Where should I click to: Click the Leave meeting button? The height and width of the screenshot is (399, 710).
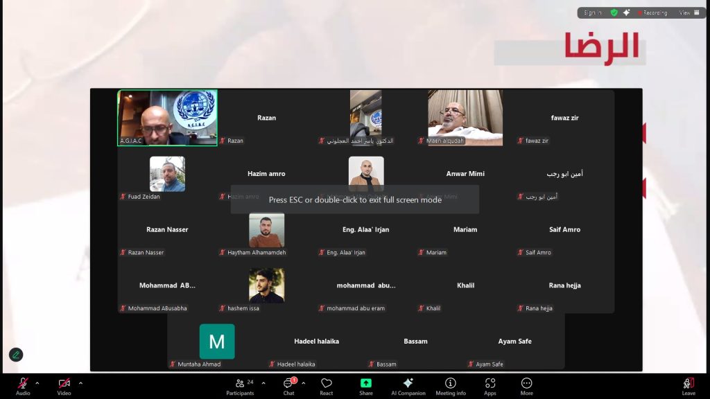tap(688, 386)
